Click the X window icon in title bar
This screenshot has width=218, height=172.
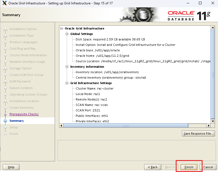point(4,3)
